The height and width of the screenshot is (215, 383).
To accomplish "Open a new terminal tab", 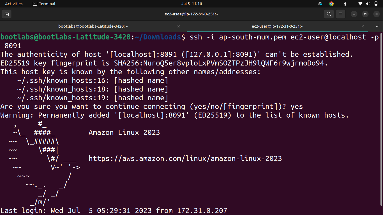I will [7, 14].
